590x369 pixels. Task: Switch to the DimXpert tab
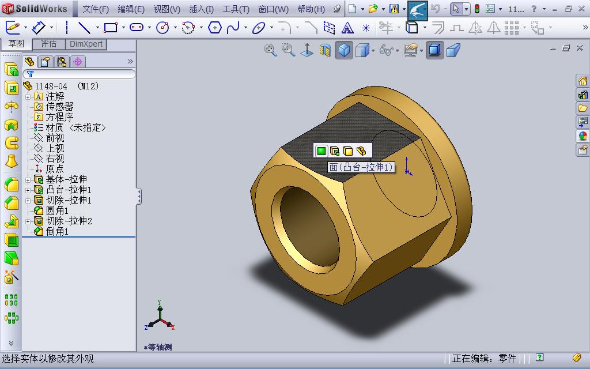click(86, 44)
